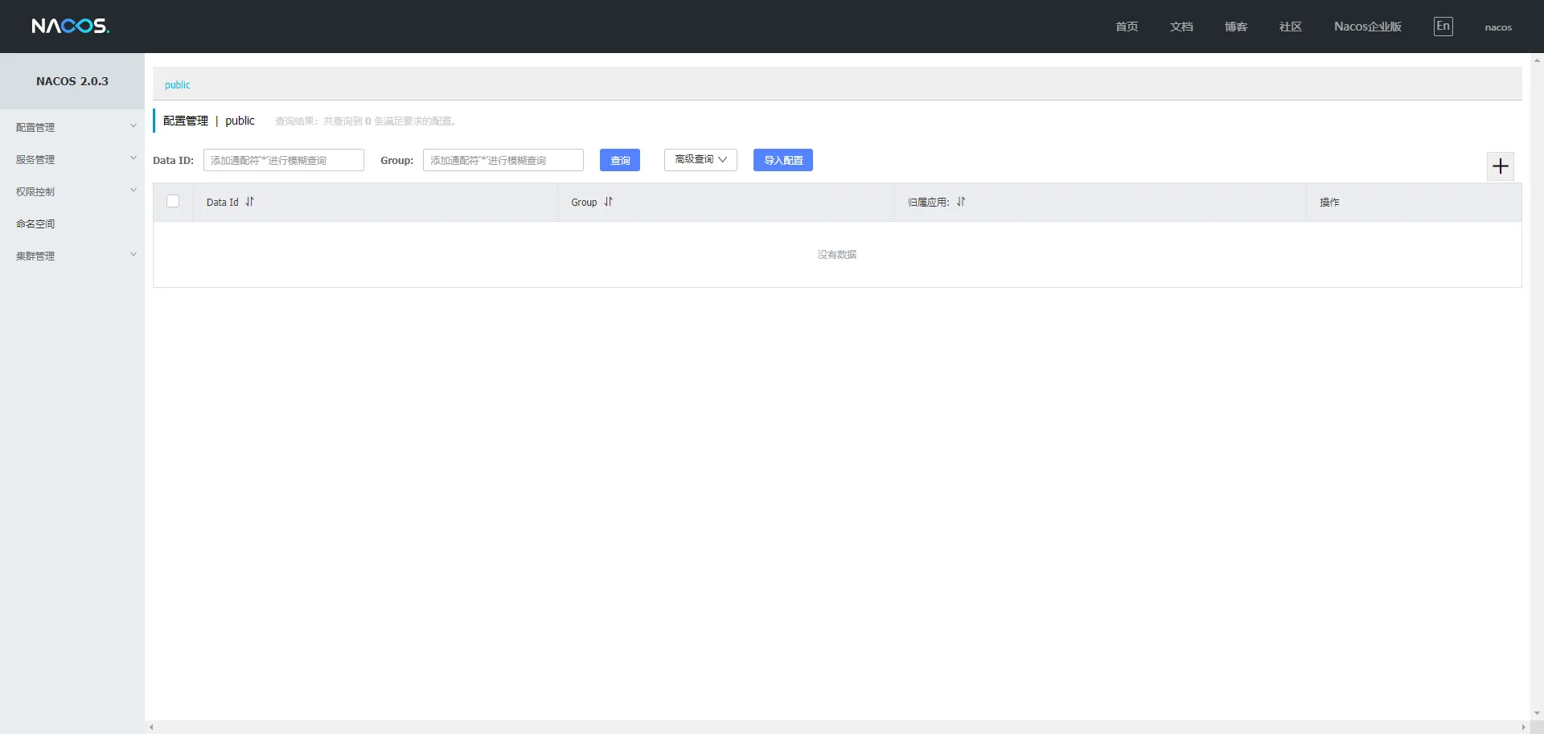Sort table by Data Id column icon
The image size is (1544, 734).
249,202
